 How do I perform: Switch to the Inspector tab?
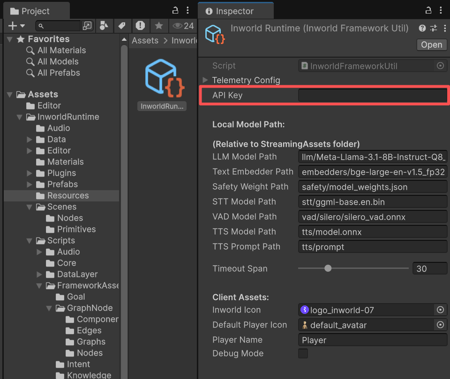pos(236,11)
